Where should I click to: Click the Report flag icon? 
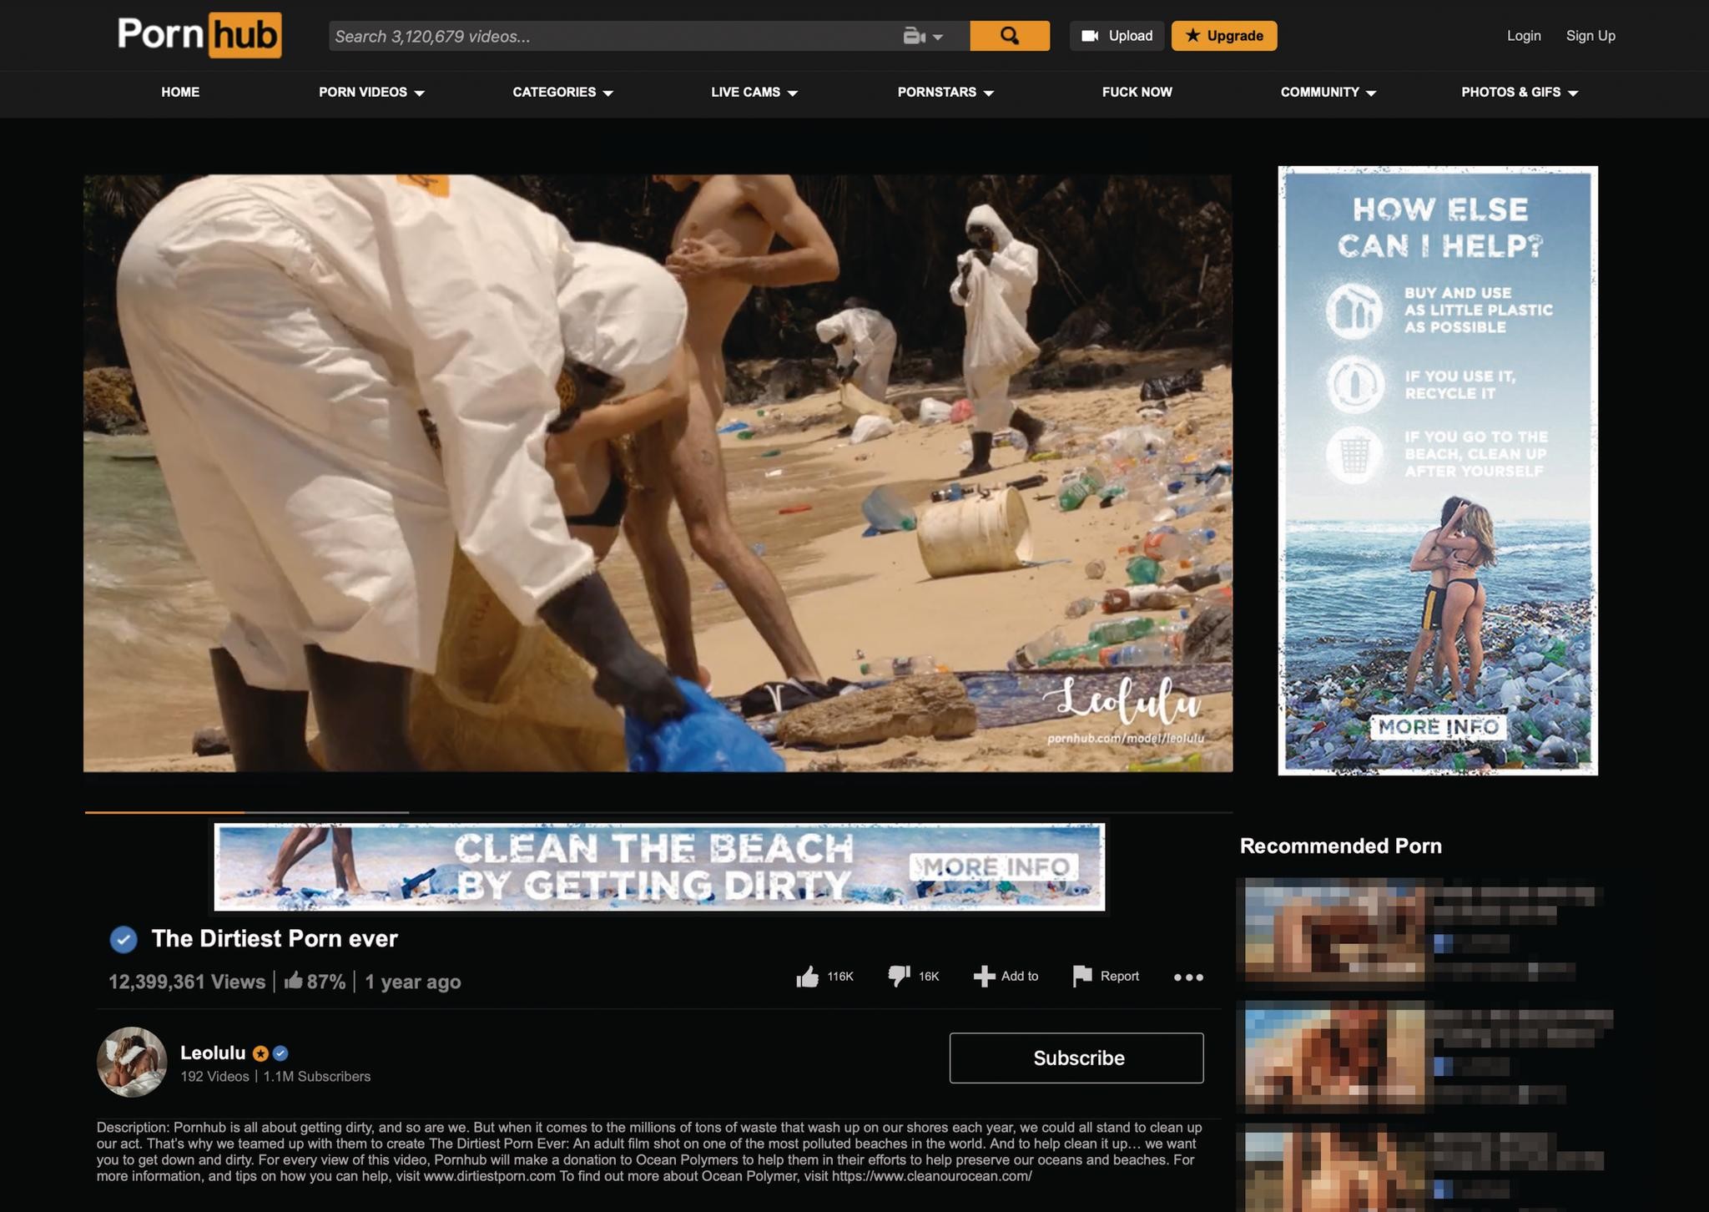(1081, 976)
